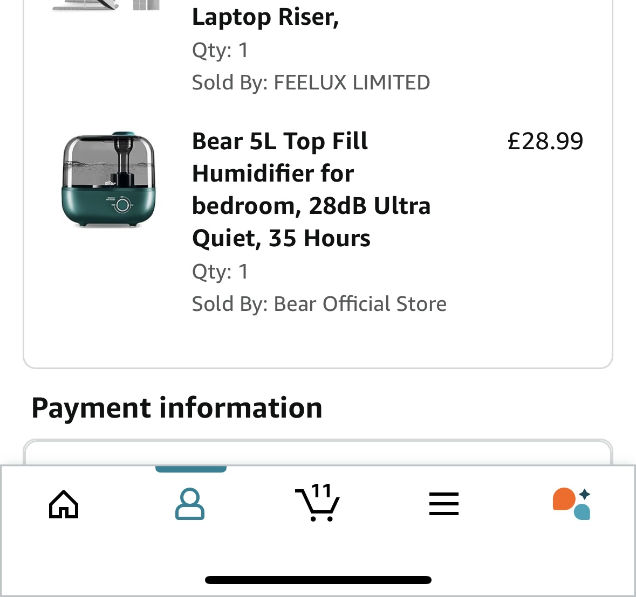Screen dimensions: 636x597
Task: Open the shopping cart icon
Action: pyautogui.click(x=316, y=506)
